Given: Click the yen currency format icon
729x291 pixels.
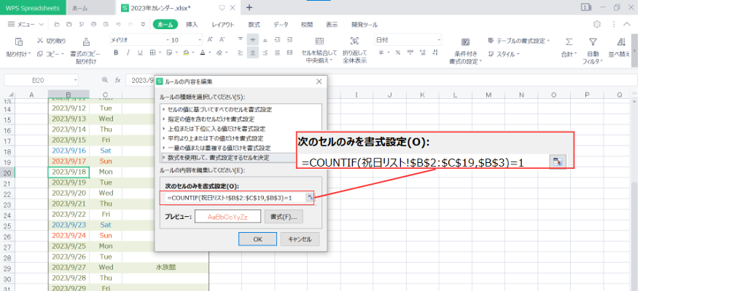Looking at the screenshot, I should [381, 53].
